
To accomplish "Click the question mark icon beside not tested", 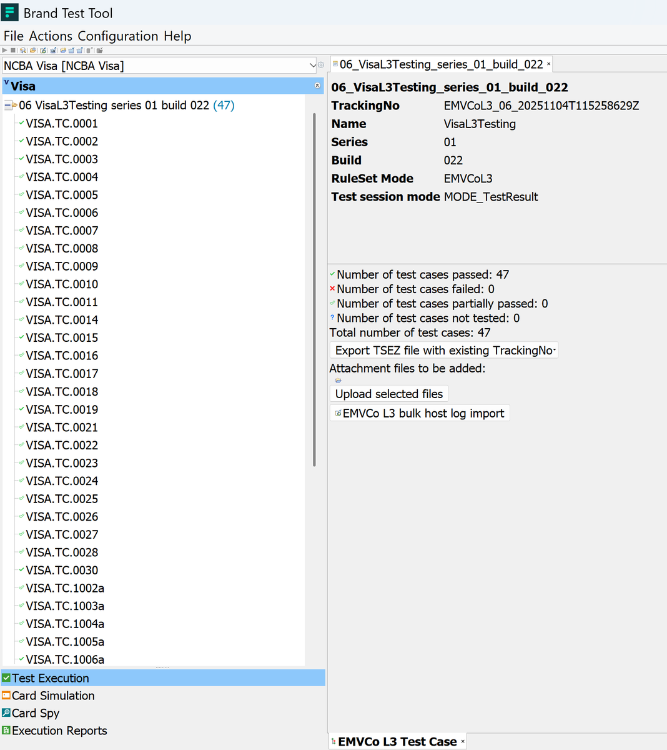I will click(332, 317).
